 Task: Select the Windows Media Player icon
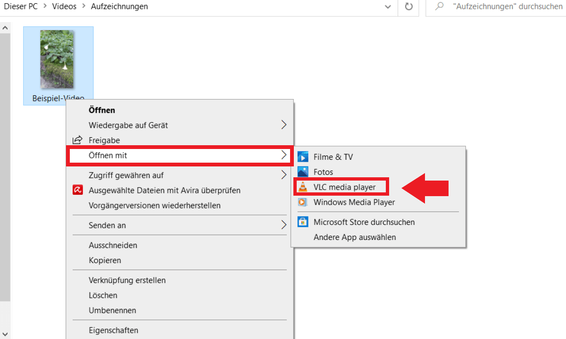pos(303,202)
